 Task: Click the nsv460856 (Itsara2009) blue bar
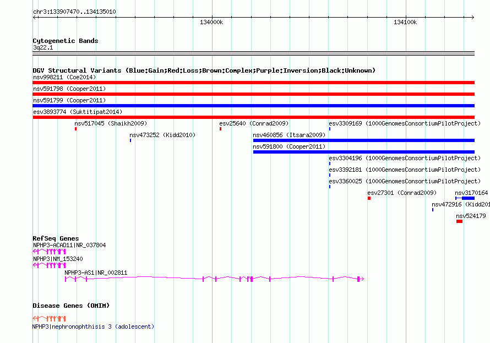pos(364,140)
